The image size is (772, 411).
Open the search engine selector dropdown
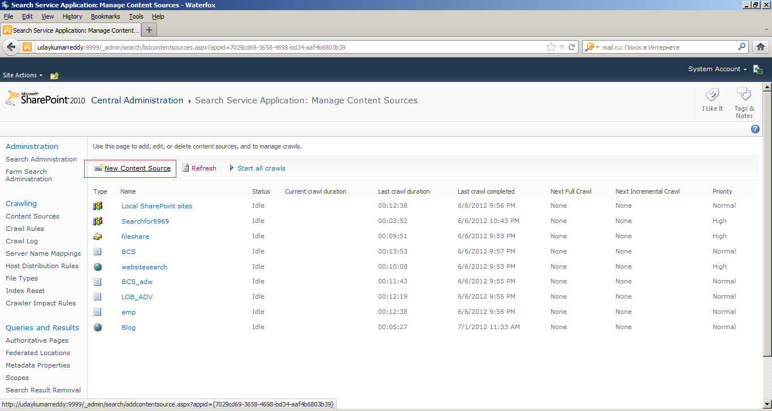[x=592, y=47]
